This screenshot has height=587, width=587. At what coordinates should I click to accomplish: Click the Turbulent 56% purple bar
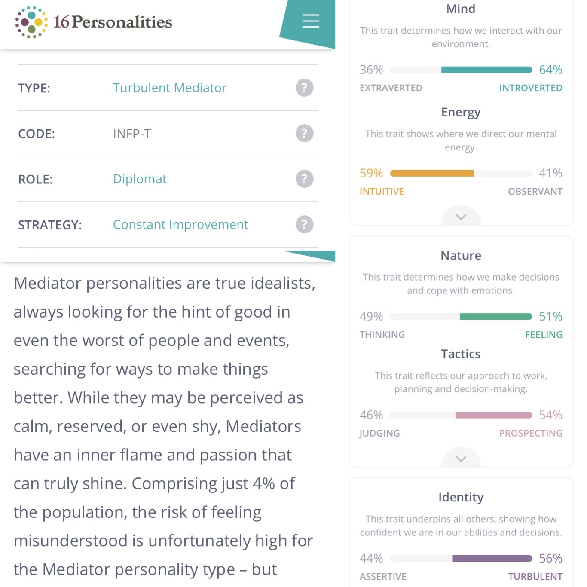click(x=492, y=559)
